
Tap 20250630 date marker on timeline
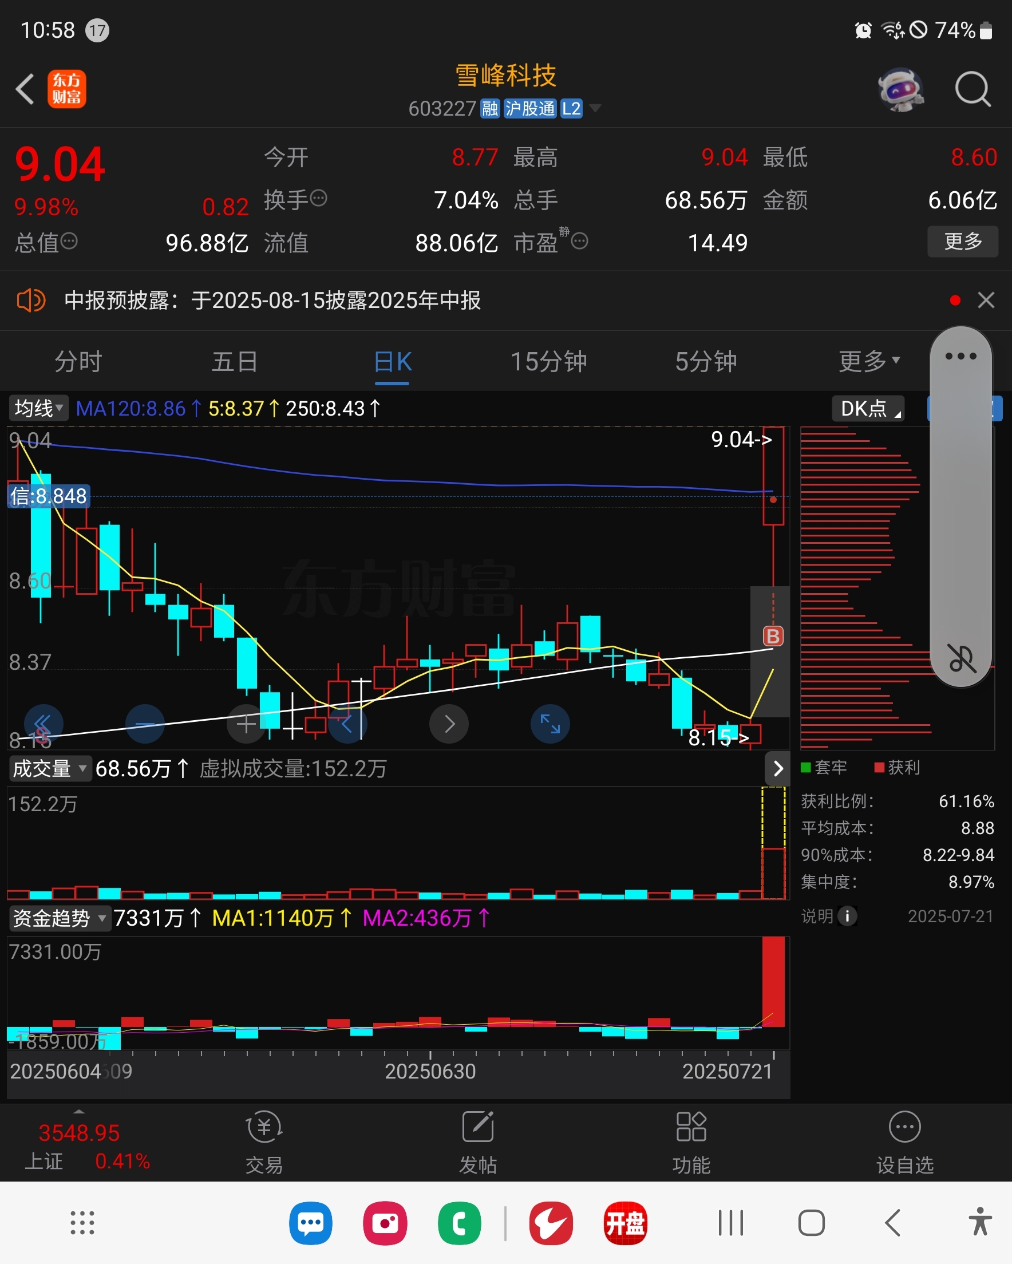coord(430,1071)
